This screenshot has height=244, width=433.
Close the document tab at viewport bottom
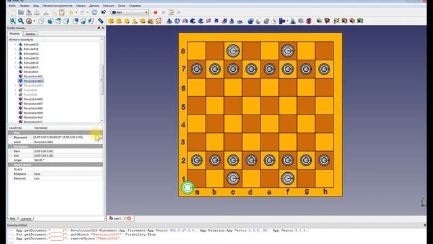pyautogui.click(x=129, y=218)
